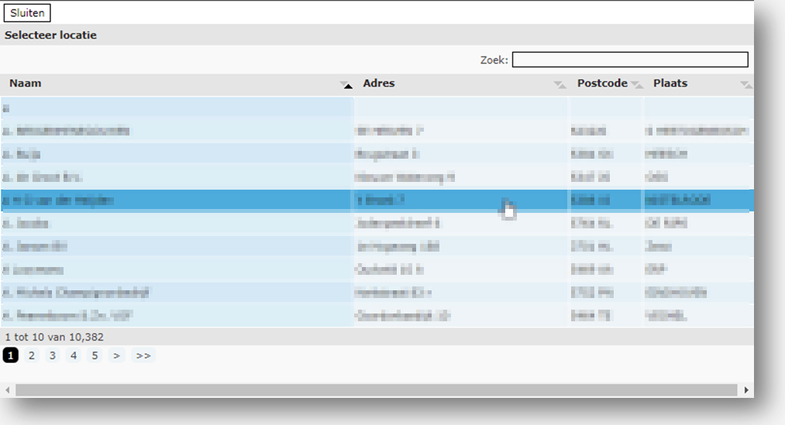Close the dialog with Sluiten button

[x=27, y=13]
